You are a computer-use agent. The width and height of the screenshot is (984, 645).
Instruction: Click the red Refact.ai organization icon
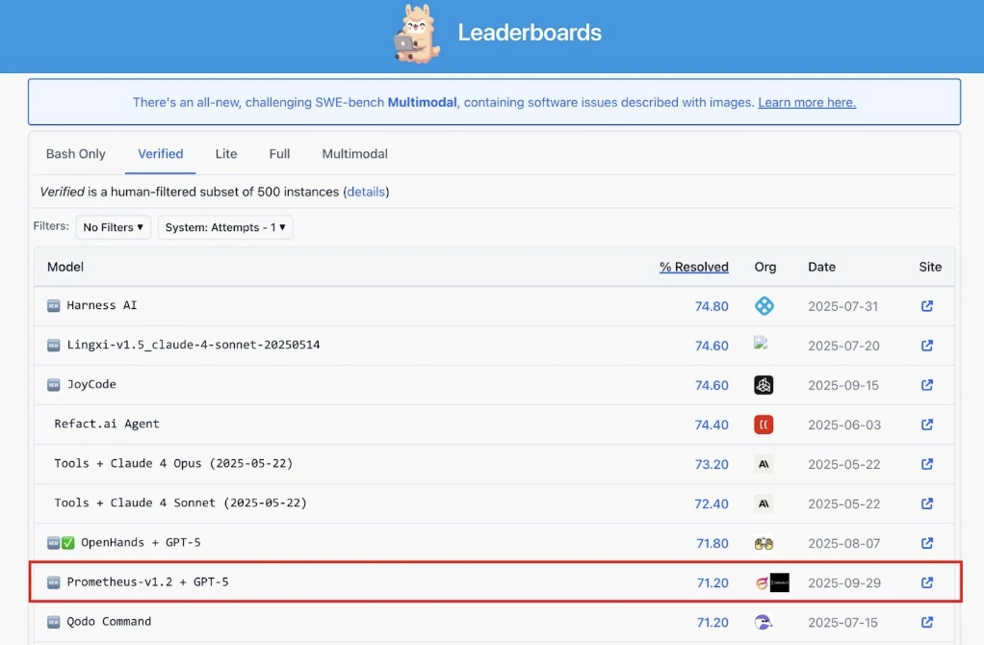pyautogui.click(x=764, y=424)
